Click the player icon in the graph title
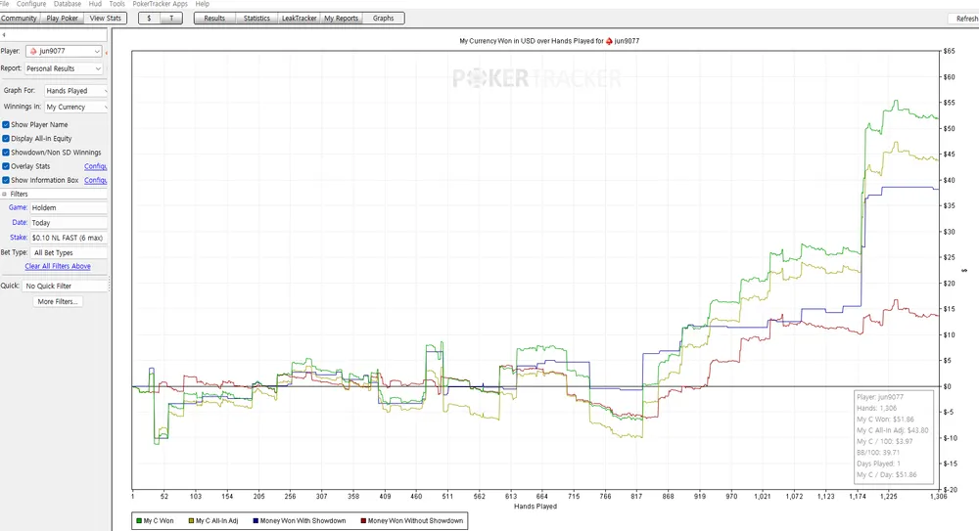Viewport: 979px width, 531px height. [x=609, y=41]
